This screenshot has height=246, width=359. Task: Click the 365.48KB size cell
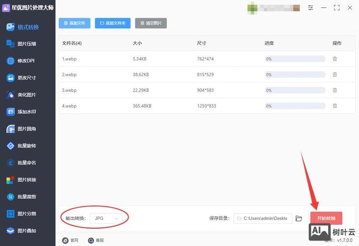[142, 106]
